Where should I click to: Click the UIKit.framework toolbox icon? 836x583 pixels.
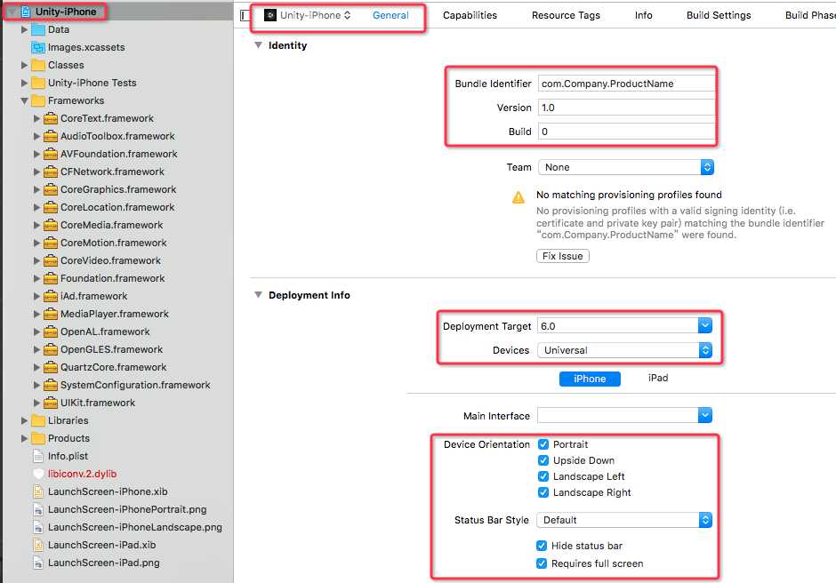(x=51, y=403)
